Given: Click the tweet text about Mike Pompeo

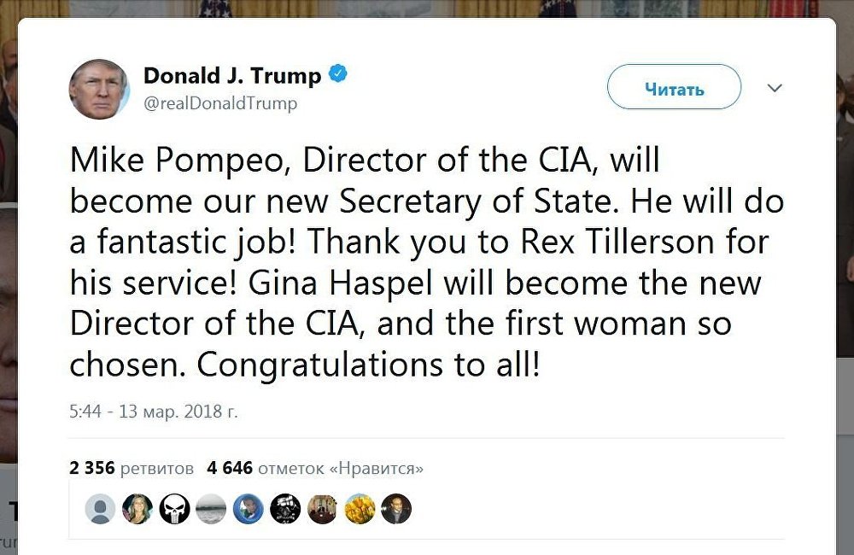Looking at the screenshot, I should [x=418, y=263].
